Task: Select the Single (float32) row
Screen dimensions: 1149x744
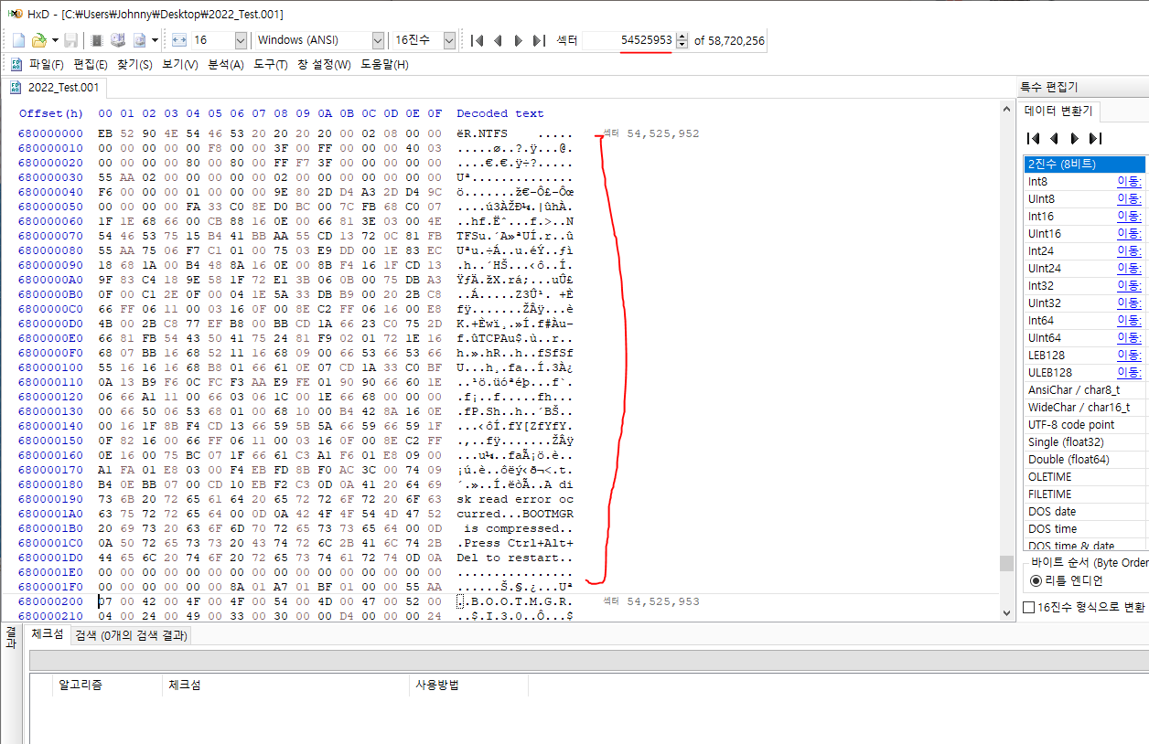Action: click(x=1085, y=441)
